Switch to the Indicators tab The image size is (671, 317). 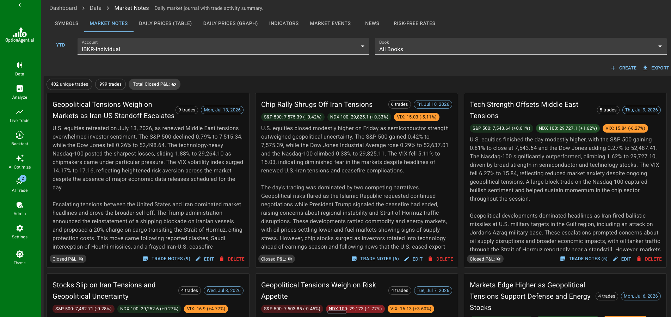[284, 23]
